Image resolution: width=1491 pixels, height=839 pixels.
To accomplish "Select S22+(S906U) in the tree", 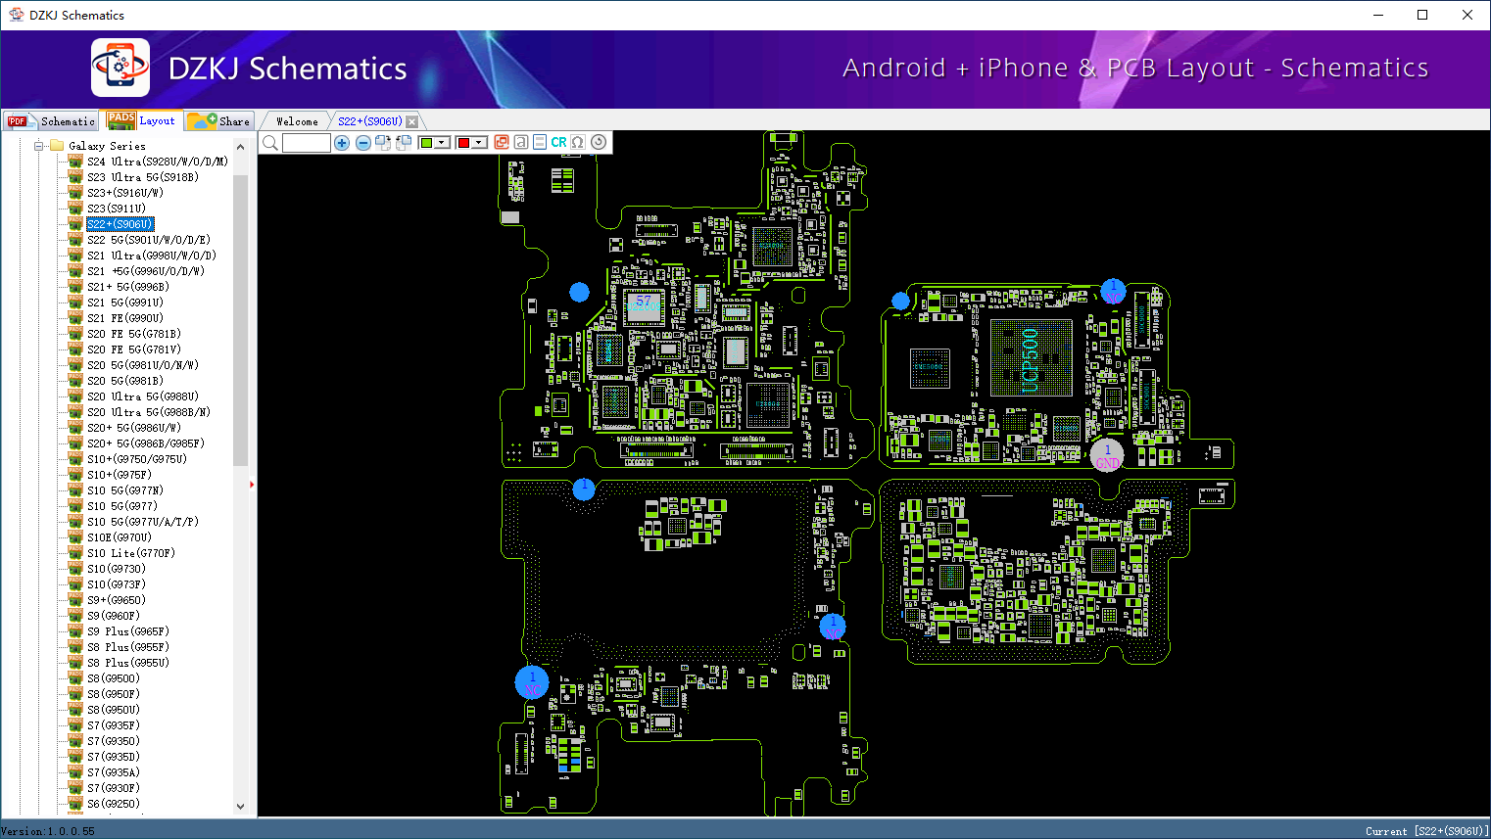I will pos(120,224).
